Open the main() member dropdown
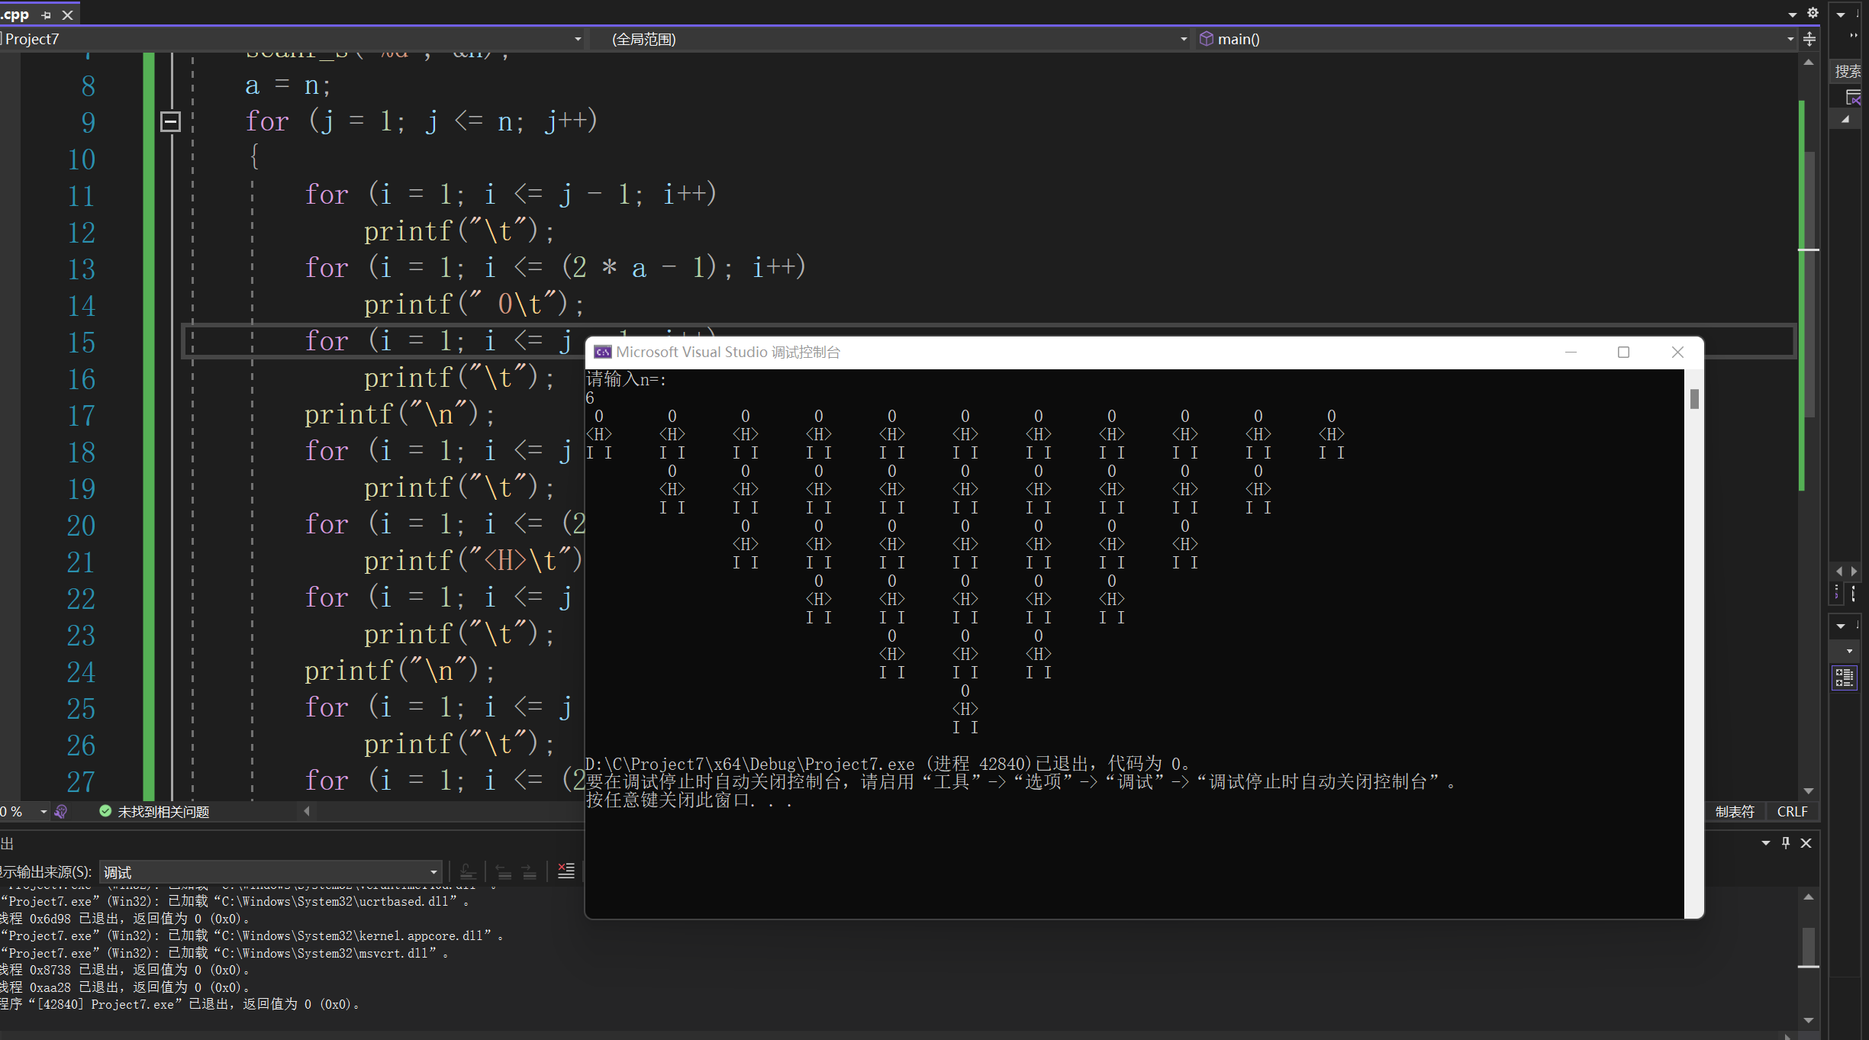Image resolution: width=1869 pixels, height=1040 pixels. 1790,39
